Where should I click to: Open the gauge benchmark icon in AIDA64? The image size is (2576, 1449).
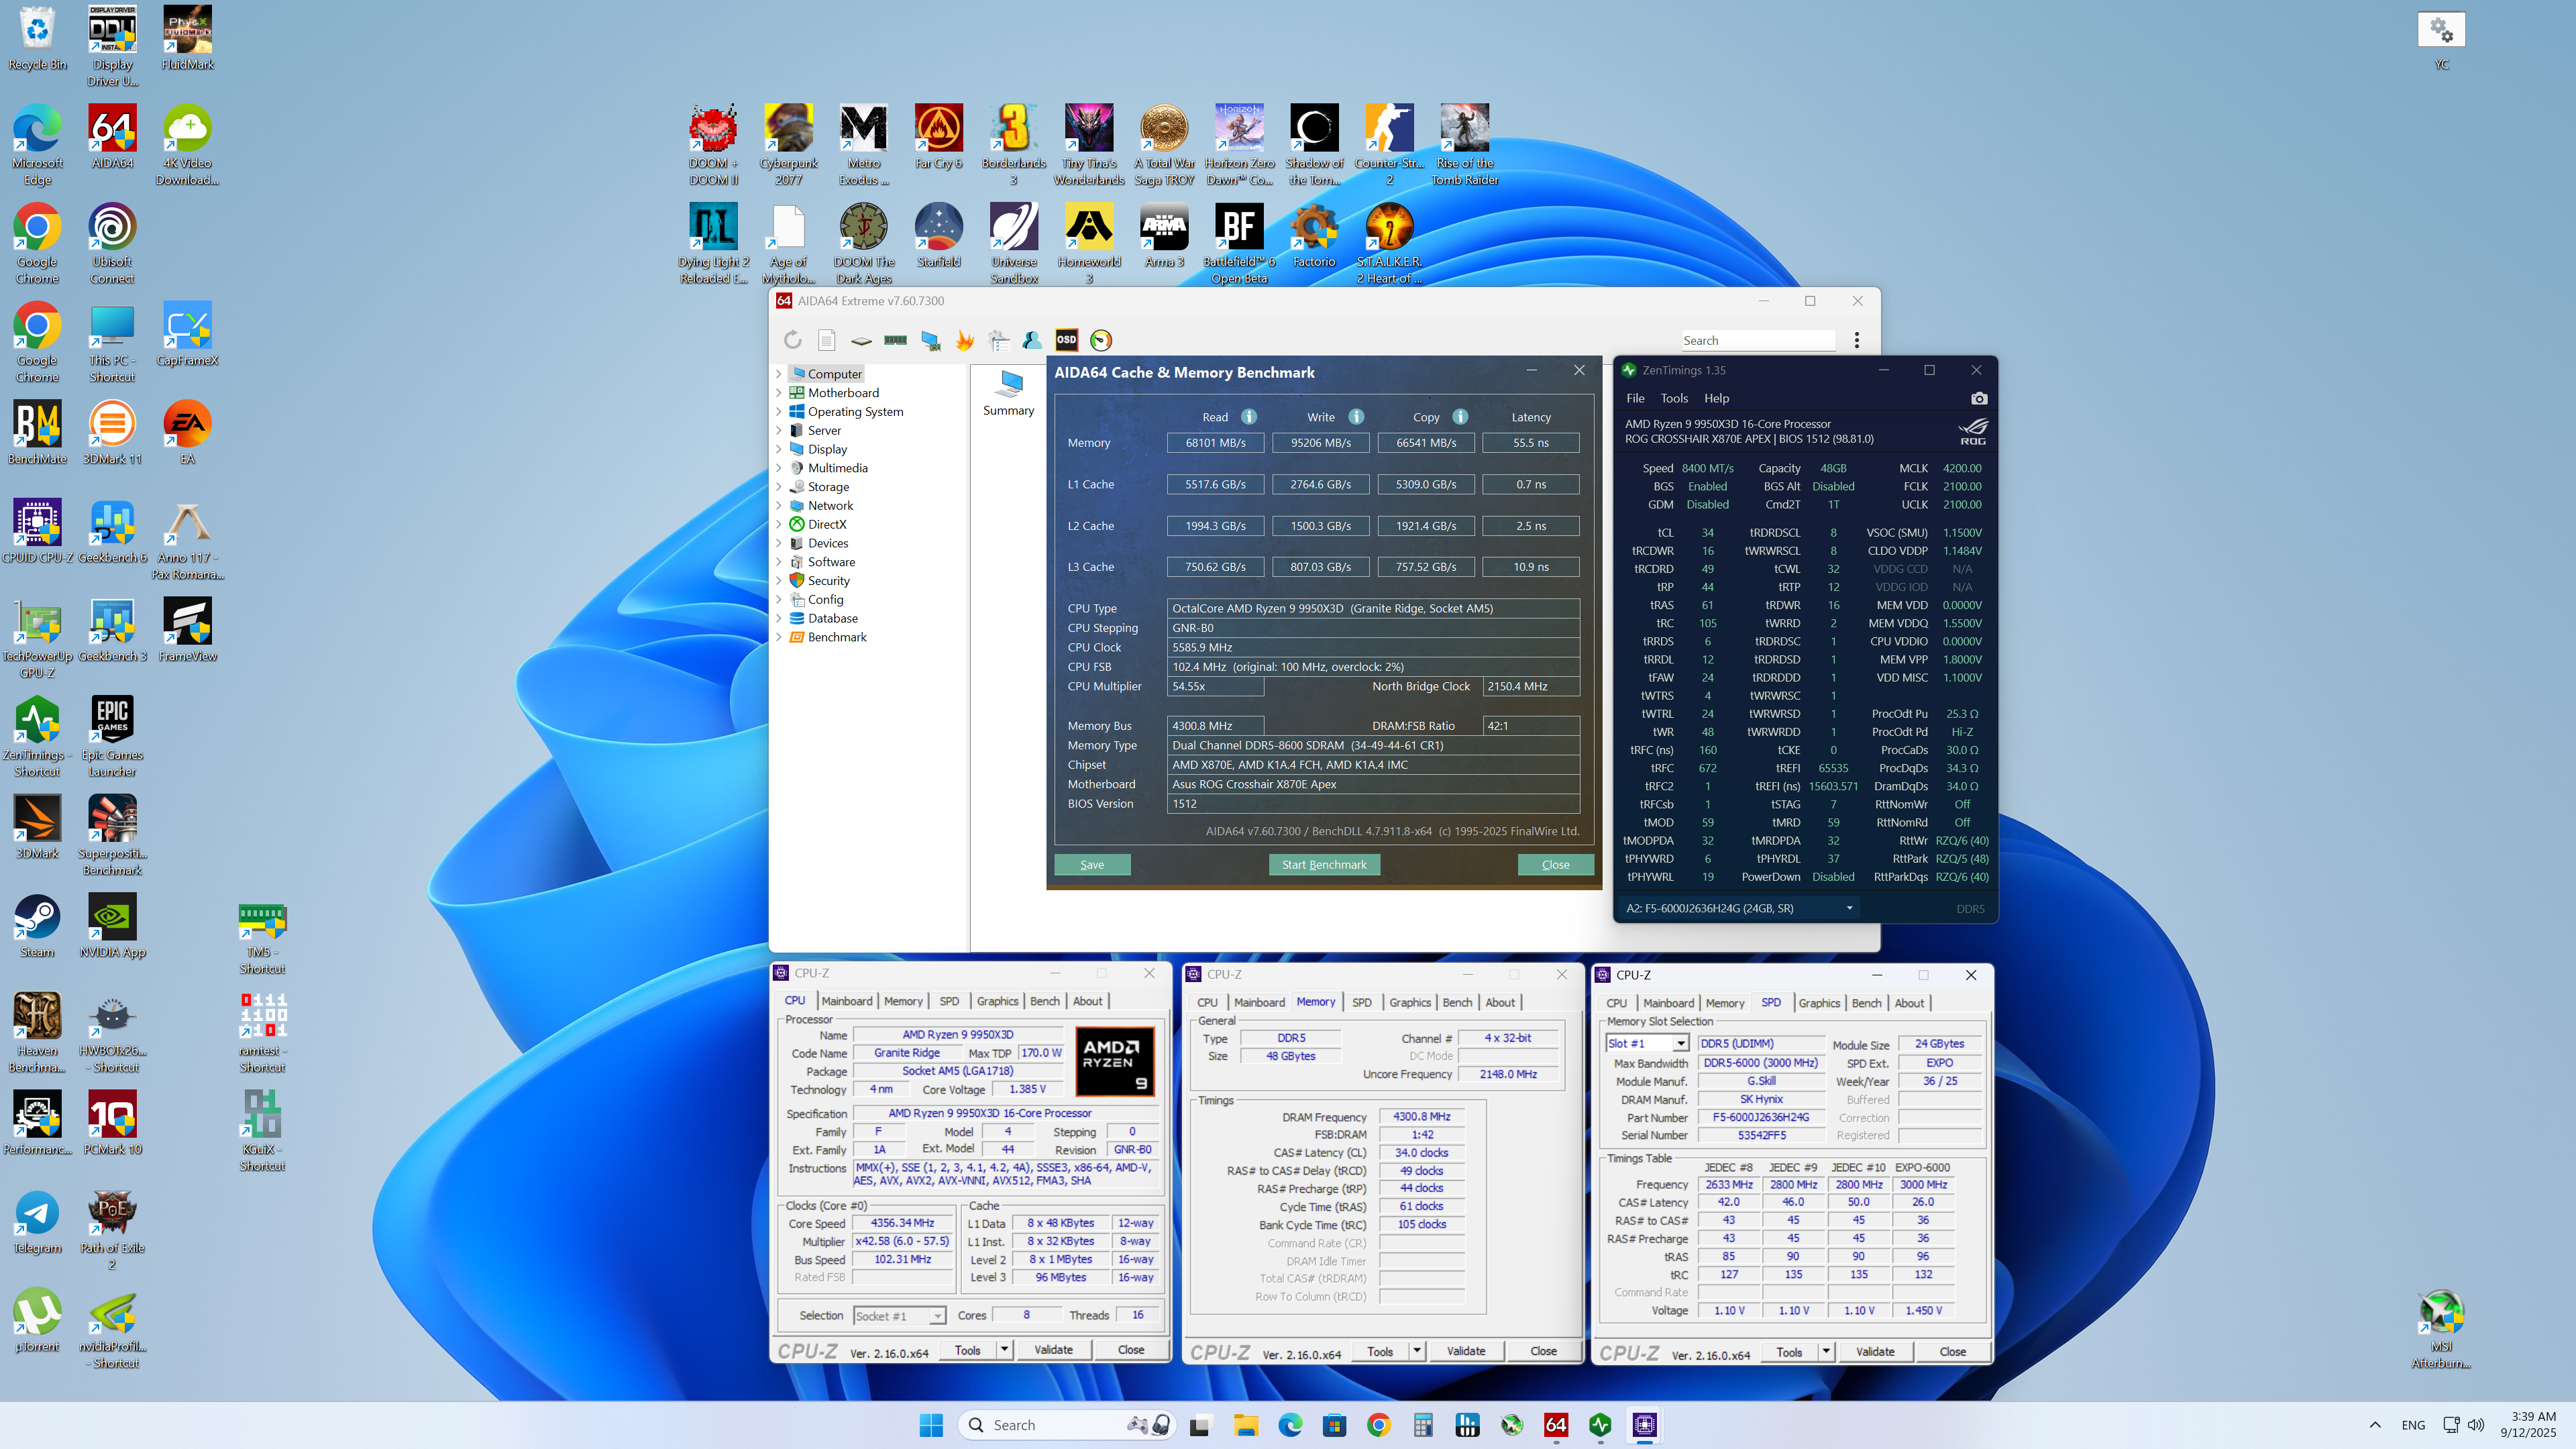click(1100, 340)
